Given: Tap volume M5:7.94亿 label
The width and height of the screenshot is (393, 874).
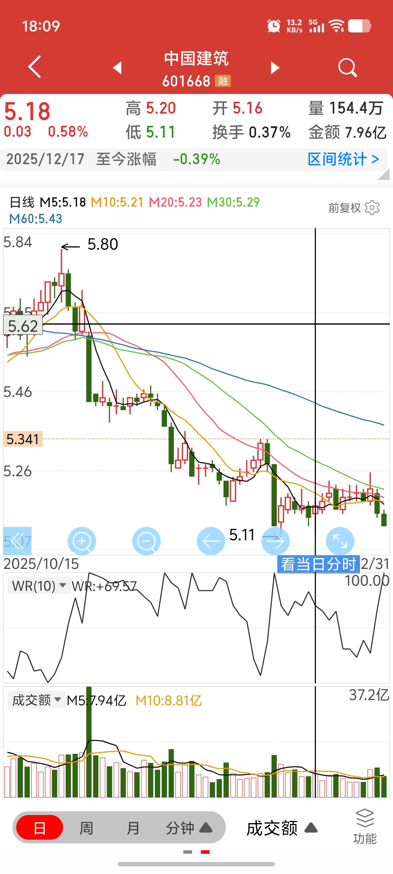Looking at the screenshot, I should pyautogui.click(x=96, y=700).
